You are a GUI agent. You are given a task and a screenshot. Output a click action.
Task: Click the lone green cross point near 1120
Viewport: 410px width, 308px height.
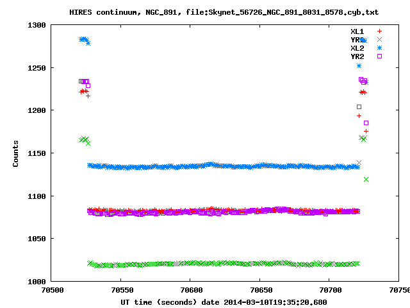366,180
